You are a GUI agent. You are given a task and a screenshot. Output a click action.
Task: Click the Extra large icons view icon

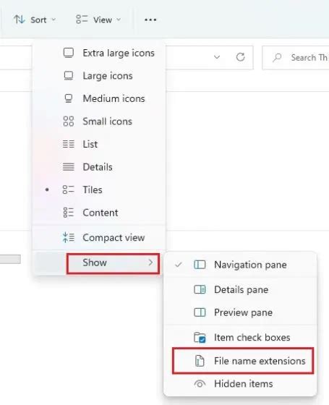[x=69, y=53]
